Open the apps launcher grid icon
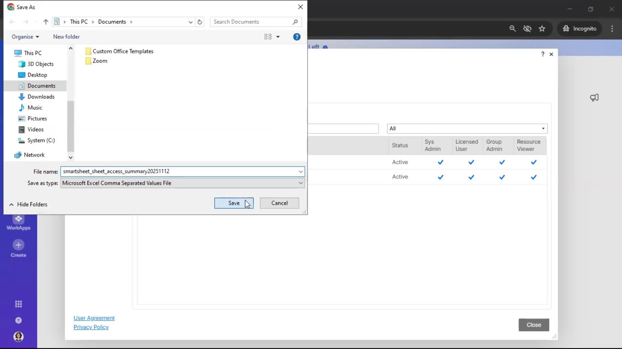This screenshot has height=349, width=622. tap(18, 304)
